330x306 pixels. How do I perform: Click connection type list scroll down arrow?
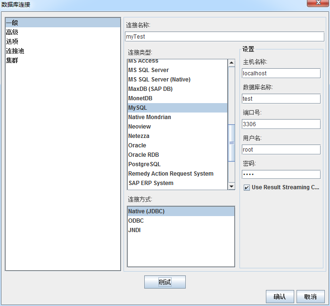231,186
